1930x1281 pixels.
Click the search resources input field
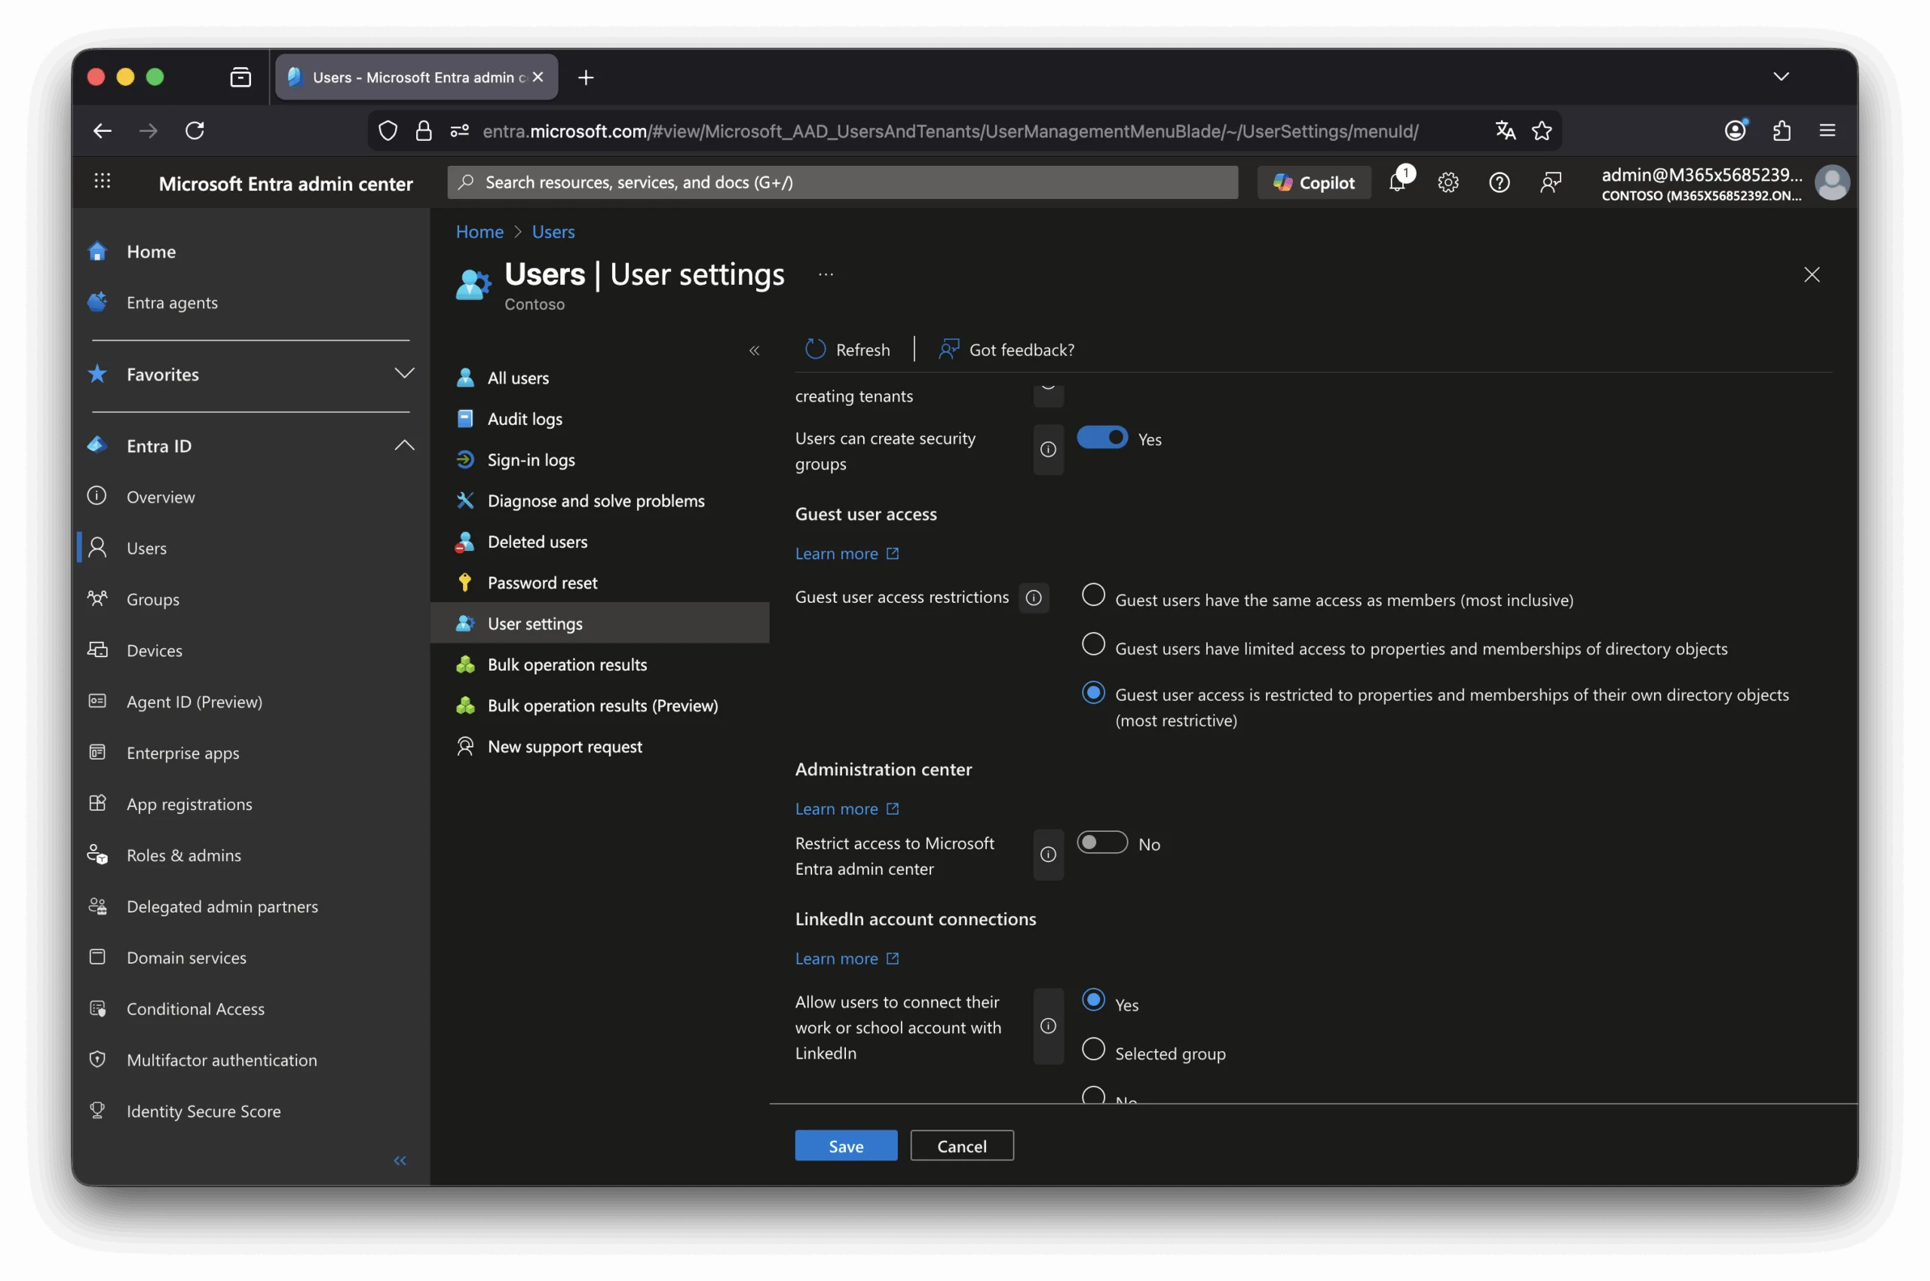tap(842, 182)
